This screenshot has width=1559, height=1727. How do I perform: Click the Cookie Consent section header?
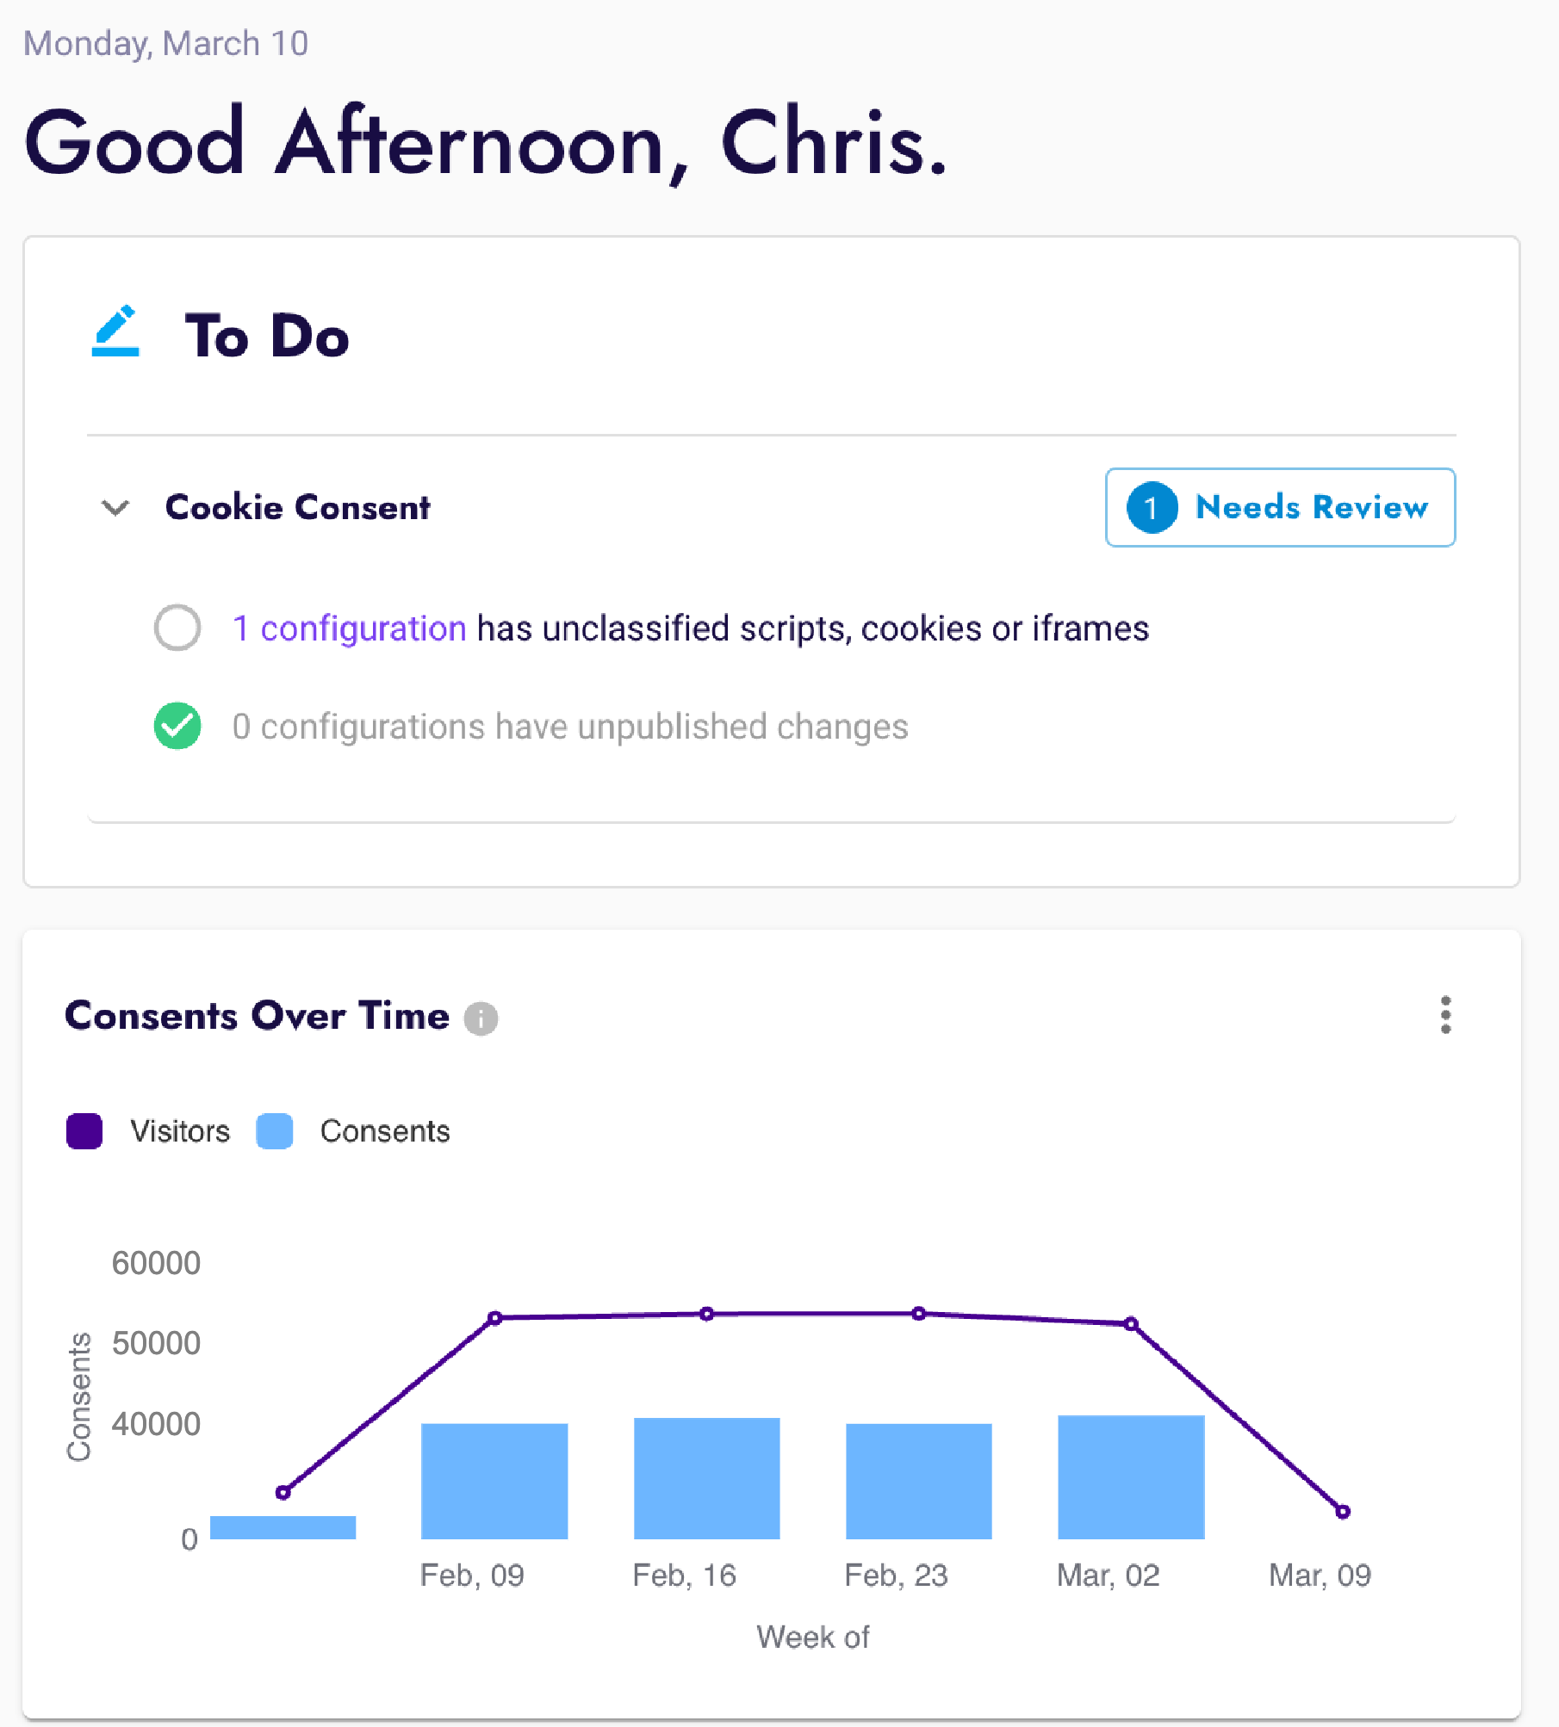(x=297, y=508)
